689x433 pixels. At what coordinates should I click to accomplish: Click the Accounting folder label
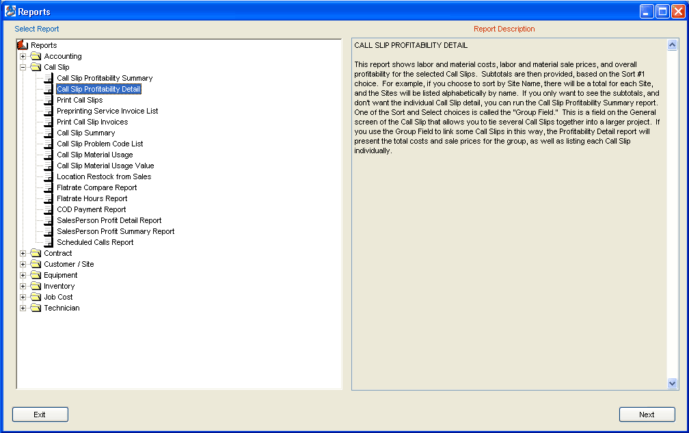(x=63, y=56)
